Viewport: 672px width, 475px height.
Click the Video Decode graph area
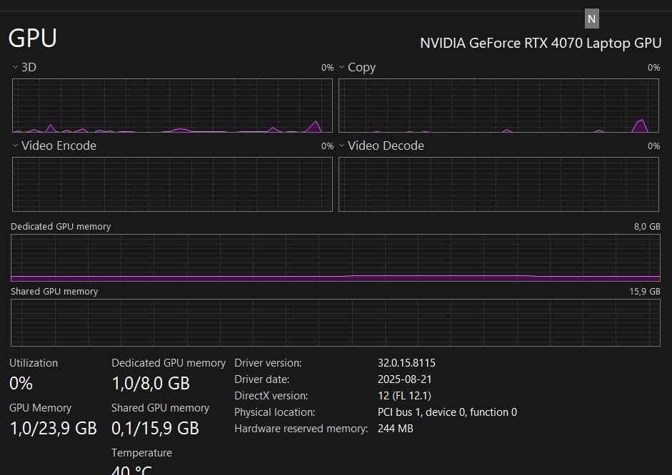(x=498, y=184)
